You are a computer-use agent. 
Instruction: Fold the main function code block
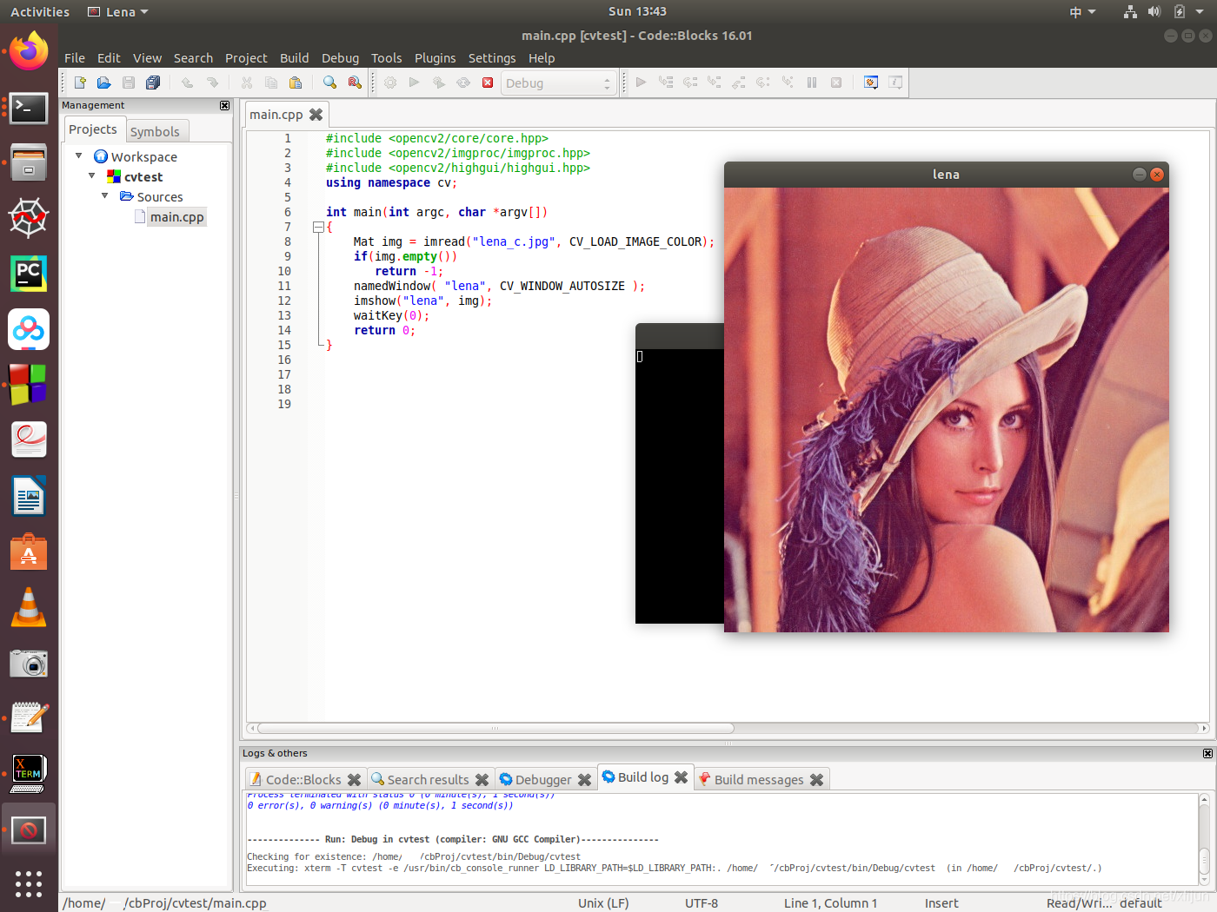pos(318,228)
